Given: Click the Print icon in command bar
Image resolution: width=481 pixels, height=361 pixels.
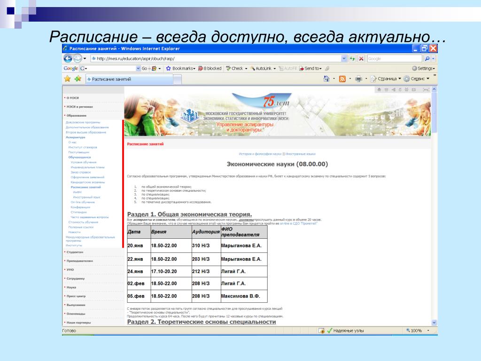Looking at the screenshot, I should tap(358, 79).
